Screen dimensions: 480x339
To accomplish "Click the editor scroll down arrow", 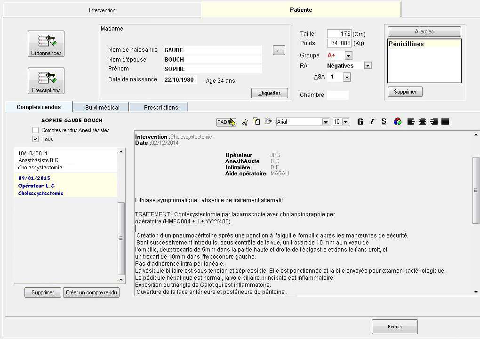I will coord(476,292).
